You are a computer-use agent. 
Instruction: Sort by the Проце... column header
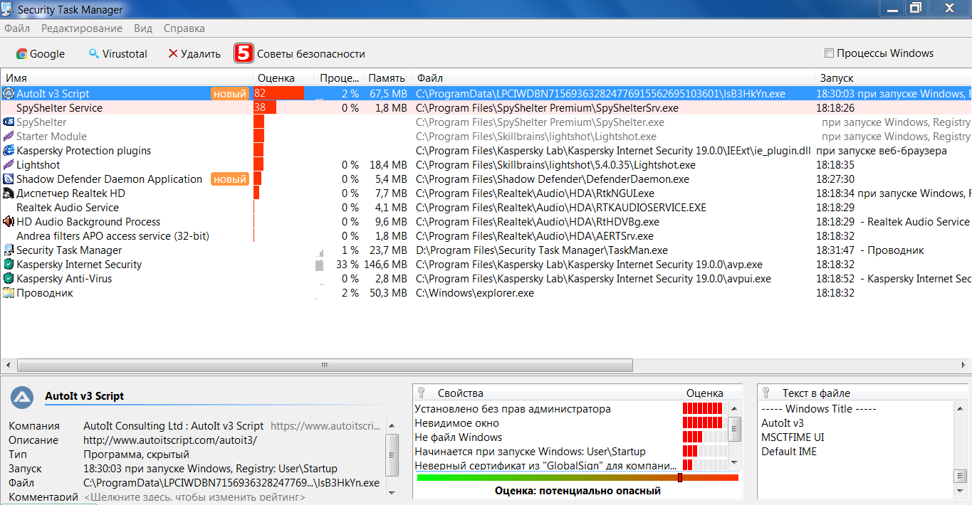click(339, 78)
